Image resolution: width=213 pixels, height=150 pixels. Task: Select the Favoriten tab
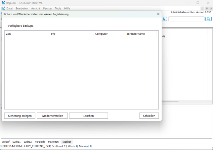pos(53,142)
